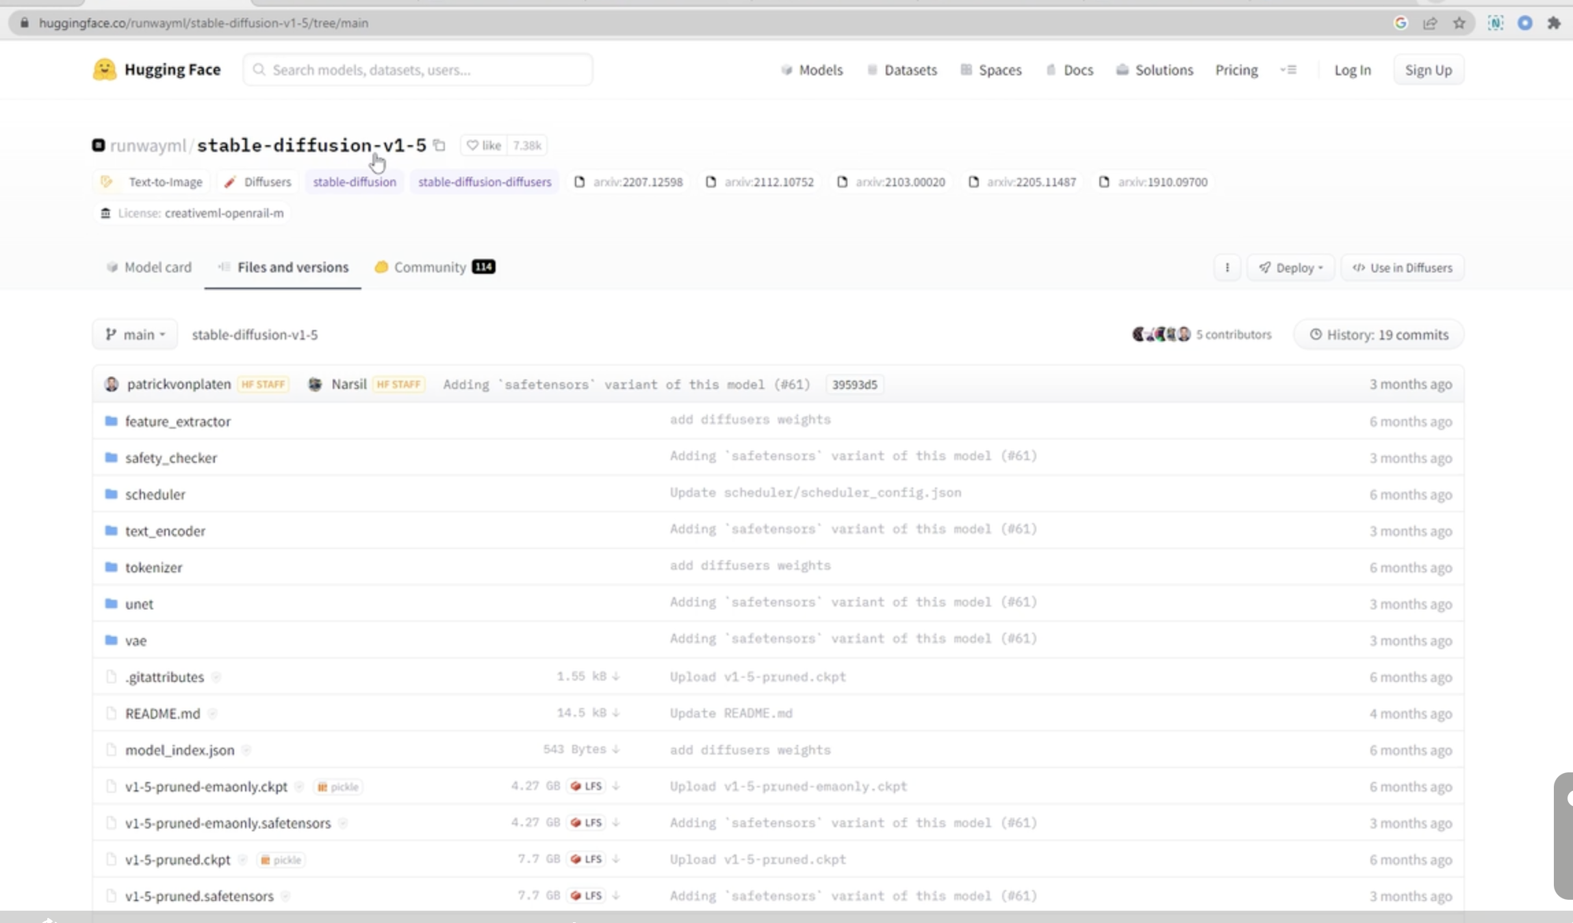Open History: 19 commits
Viewport: 1573px width, 923px height.
pyautogui.click(x=1379, y=334)
